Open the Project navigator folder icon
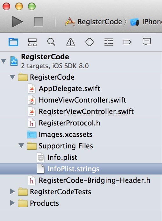162x221 pixels. click(x=13, y=42)
